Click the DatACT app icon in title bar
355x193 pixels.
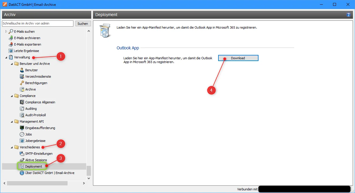(4, 4)
